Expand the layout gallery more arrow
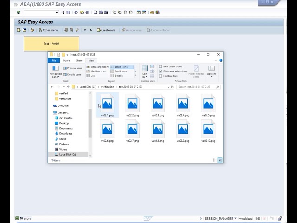The image size is (297, 223). click(x=136, y=75)
